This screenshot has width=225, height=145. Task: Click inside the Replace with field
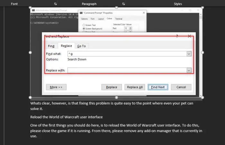[x=127, y=70]
